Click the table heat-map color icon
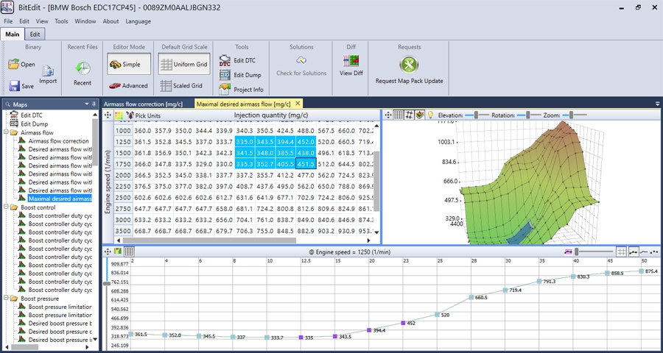Image resolution: width=663 pixels, height=353 pixels. click(119, 115)
